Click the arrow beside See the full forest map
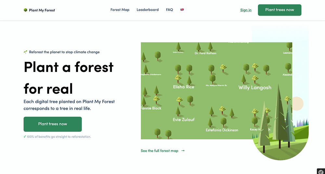Image resolution: width=325 pixels, height=174 pixels. coord(183,151)
